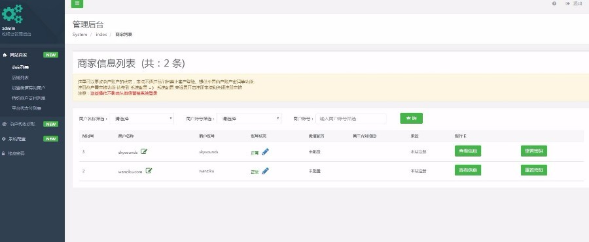Click the blue pencil in skysounds status cell
This screenshot has height=242, width=589.
click(265, 152)
